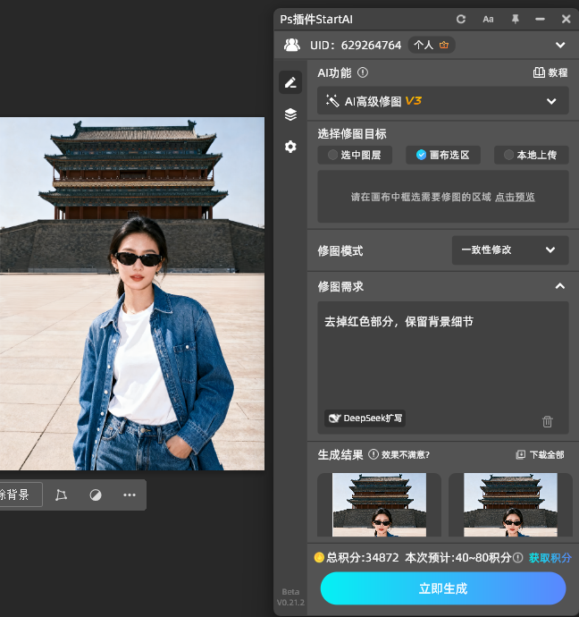Click the first generated result thumbnail
579x617 pixels.
(x=379, y=505)
